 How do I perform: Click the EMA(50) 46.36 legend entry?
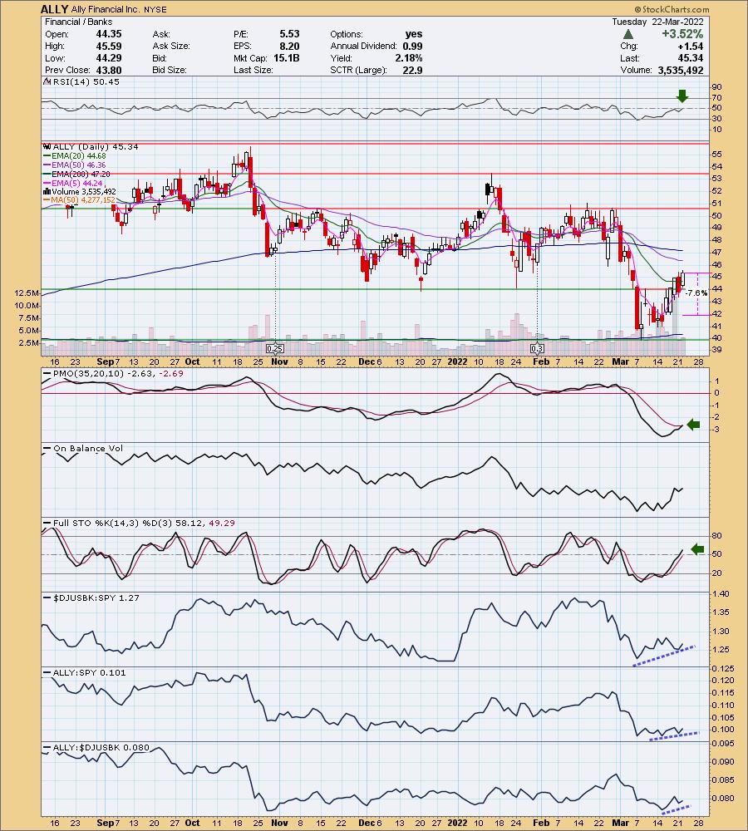click(x=75, y=165)
